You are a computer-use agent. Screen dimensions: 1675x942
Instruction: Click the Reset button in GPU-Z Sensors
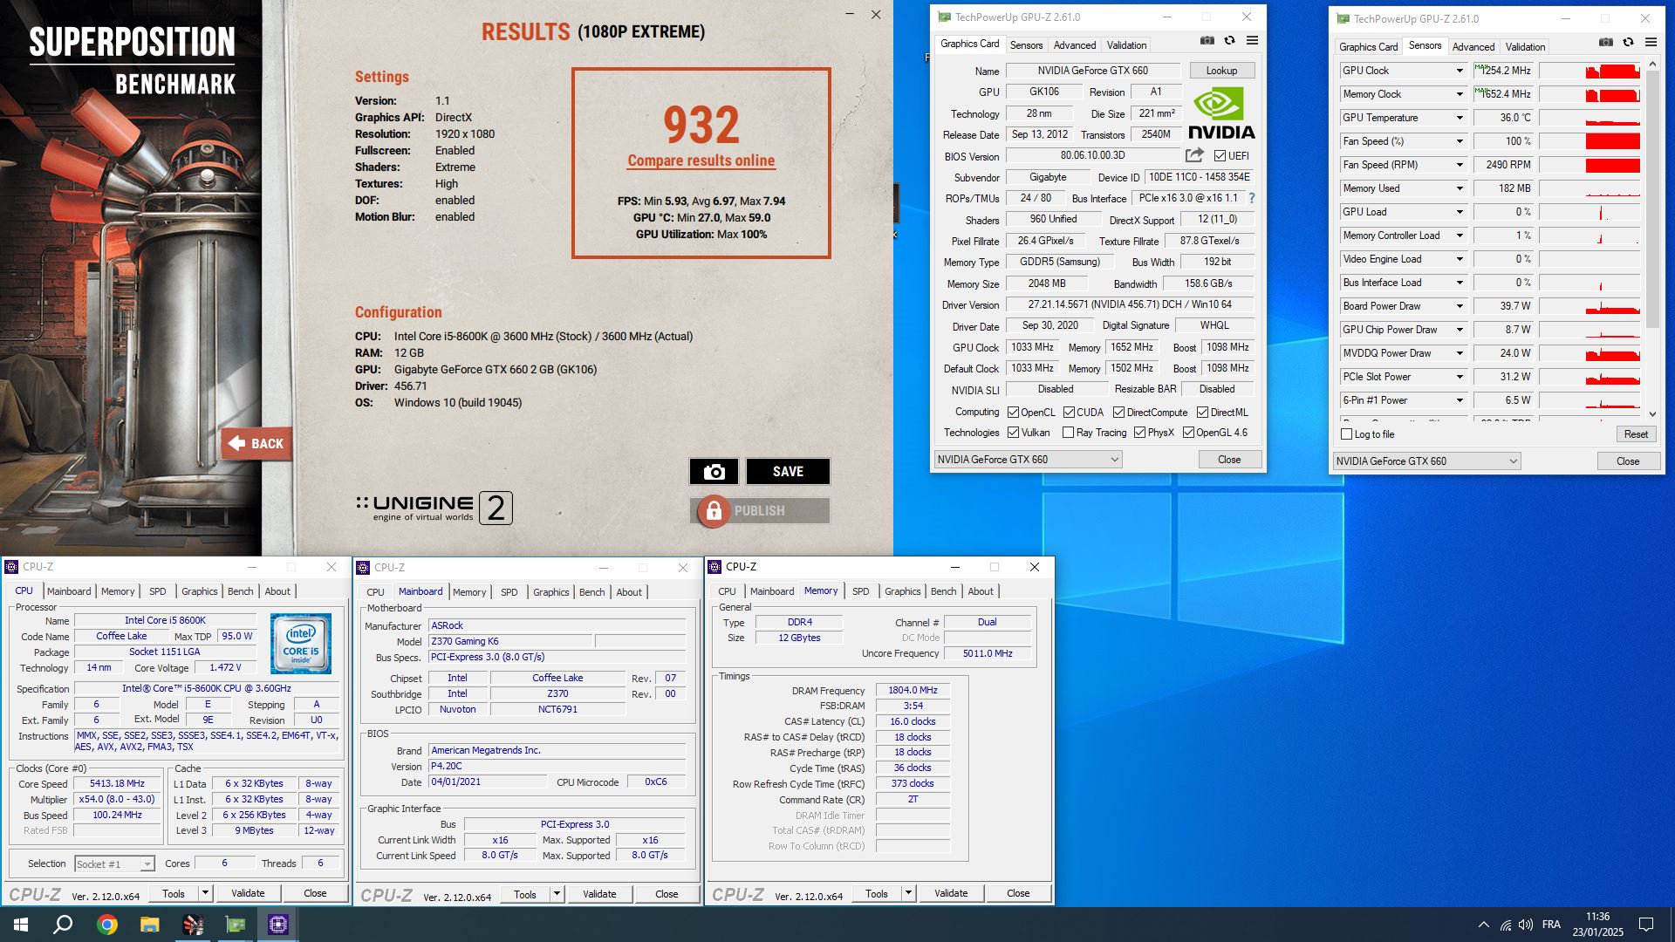(1636, 434)
